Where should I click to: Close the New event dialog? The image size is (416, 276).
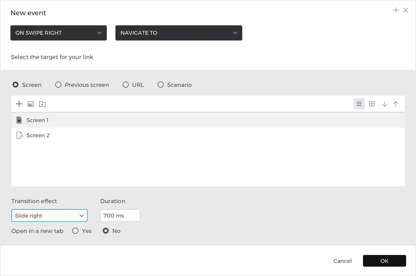pyautogui.click(x=405, y=10)
